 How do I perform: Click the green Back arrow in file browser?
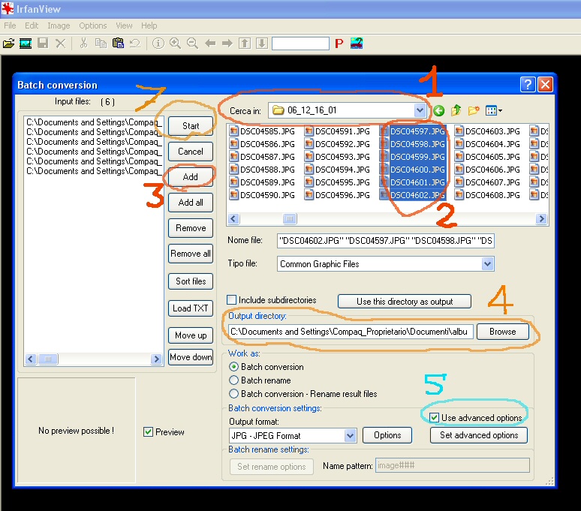(x=438, y=111)
